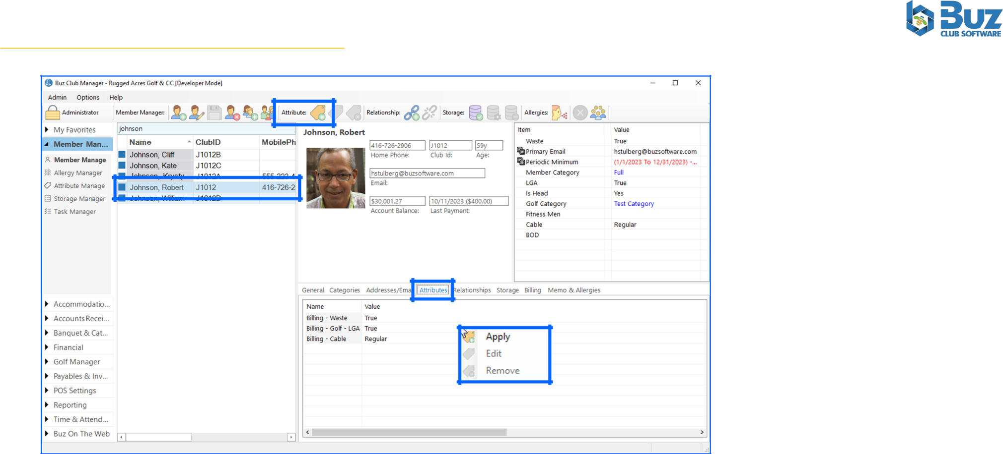The height and width of the screenshot is (454, 1003).
Task: Click Robert Johnson's photo thumbnail
Action: point(336,177)
